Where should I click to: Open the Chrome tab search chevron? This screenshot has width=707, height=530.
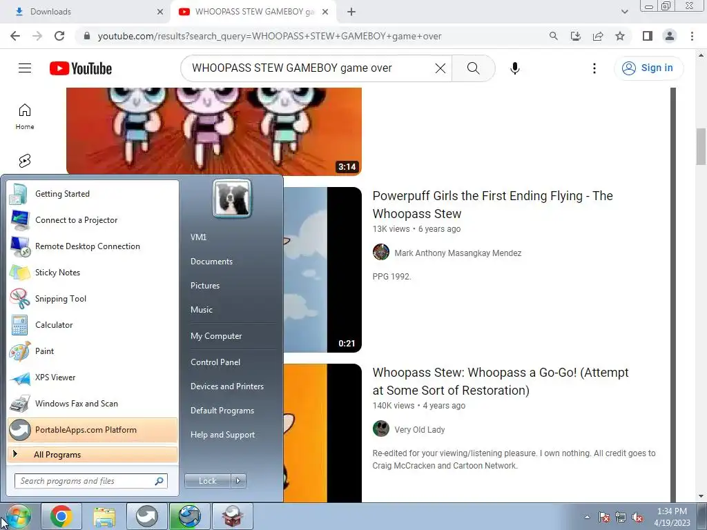click(x=624, y=11)
